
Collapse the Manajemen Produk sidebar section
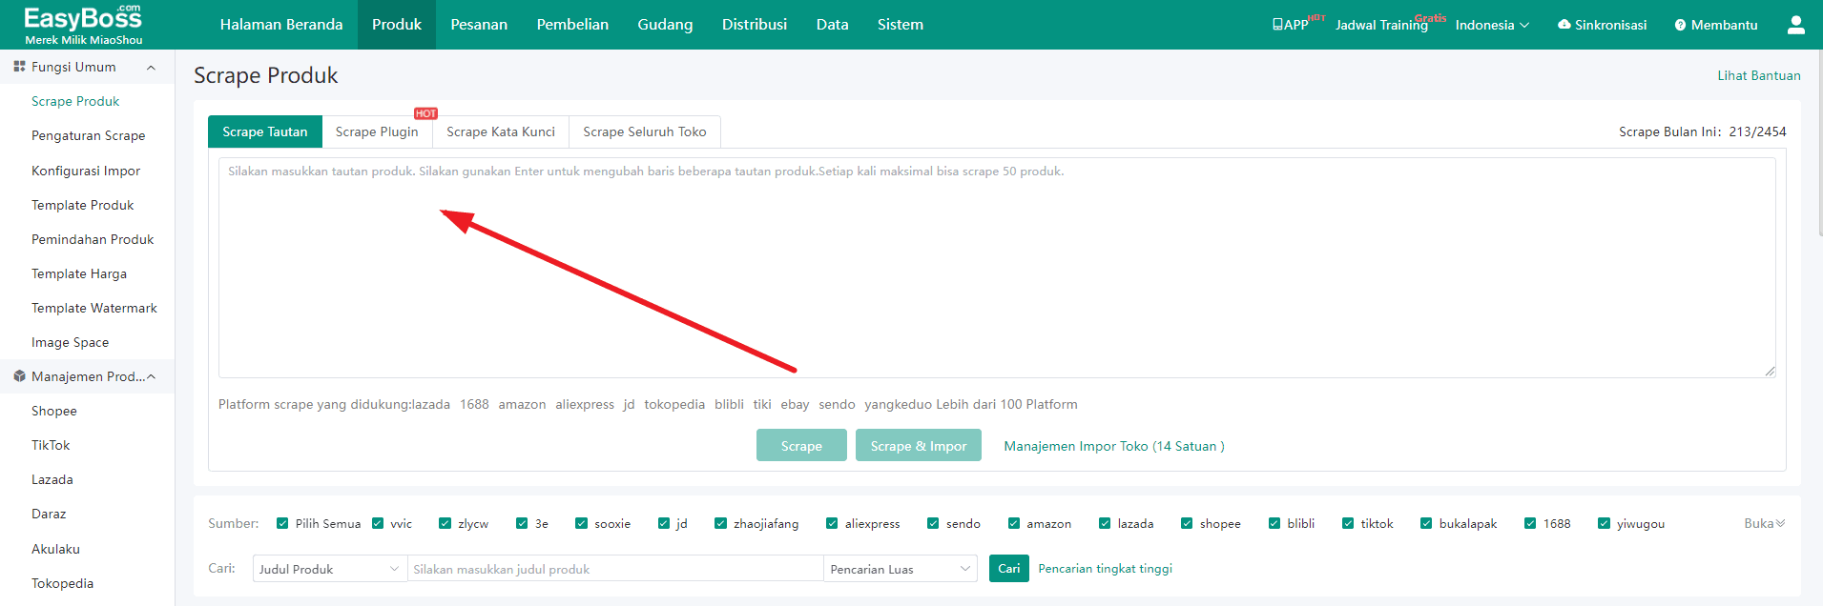click(x=151, y=376)
